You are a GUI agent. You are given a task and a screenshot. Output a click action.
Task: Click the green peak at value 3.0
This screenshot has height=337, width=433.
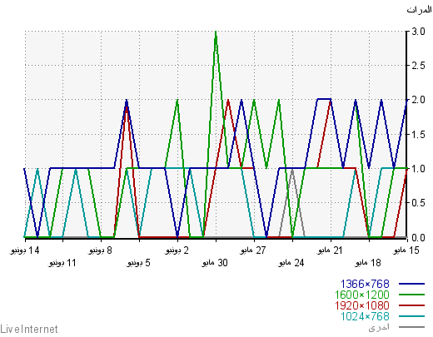[x=216, y=32]
